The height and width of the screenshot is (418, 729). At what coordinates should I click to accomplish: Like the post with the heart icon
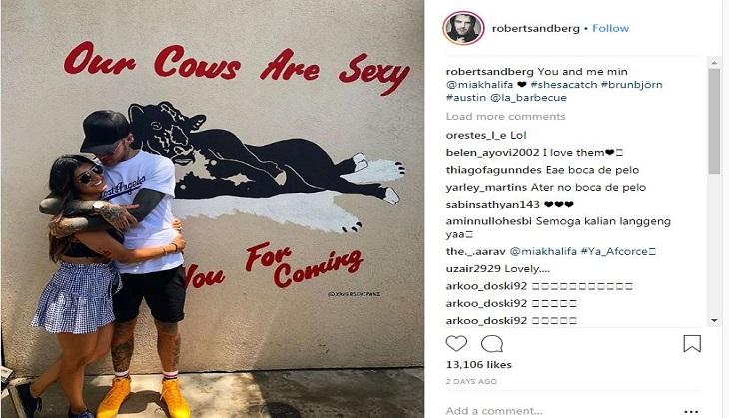(456, 344)
